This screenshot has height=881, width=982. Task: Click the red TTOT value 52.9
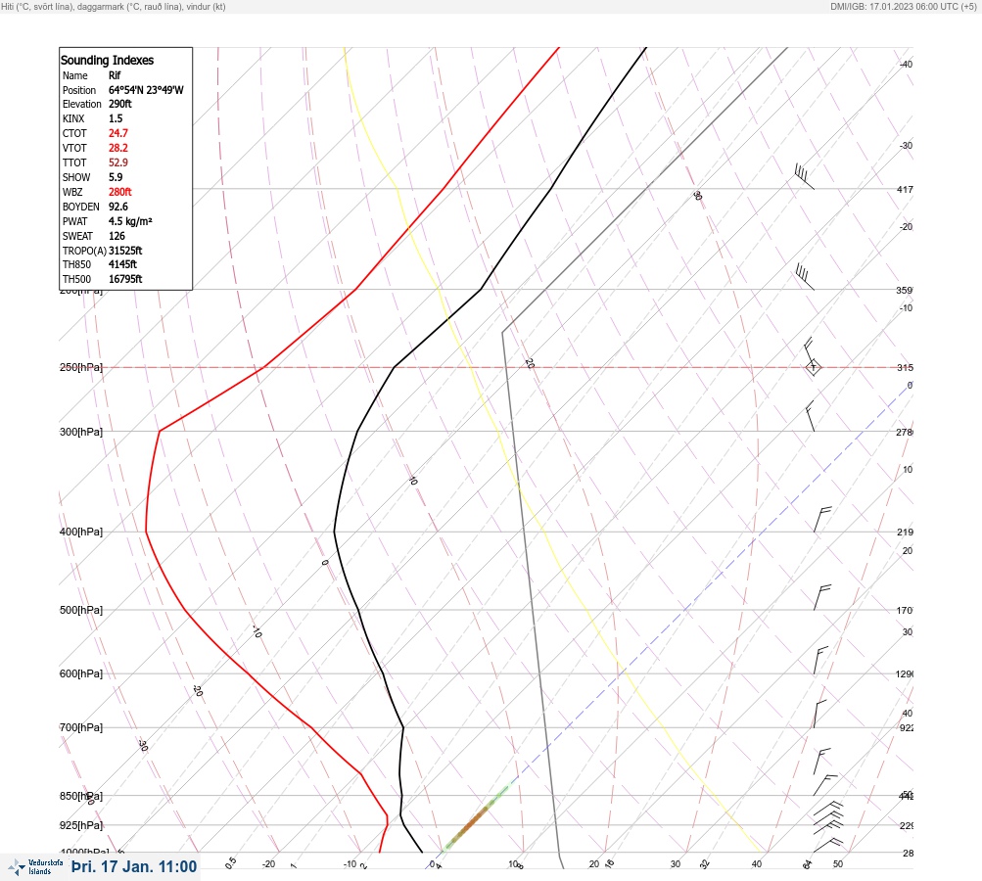point(117,162)
